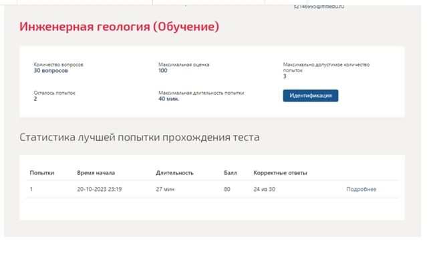Click the Статистика лучшей попытки прохождения теста heading
This screenshot has height=253, width=431.
(x=140, y=138)
